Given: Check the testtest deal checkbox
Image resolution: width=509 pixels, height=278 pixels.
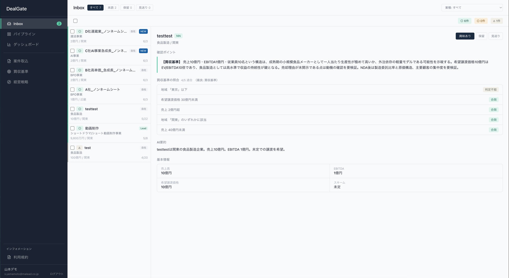Looking at the screenshot, I should [x=73, y=109].
